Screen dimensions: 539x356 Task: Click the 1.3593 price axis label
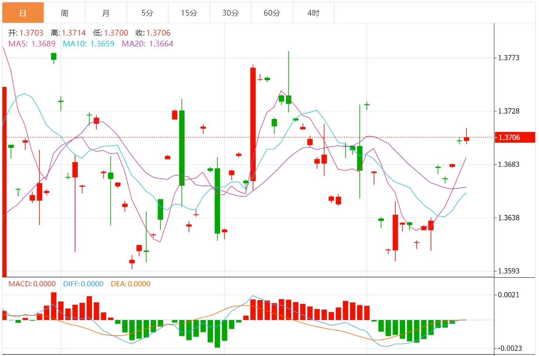coord(509,271)
